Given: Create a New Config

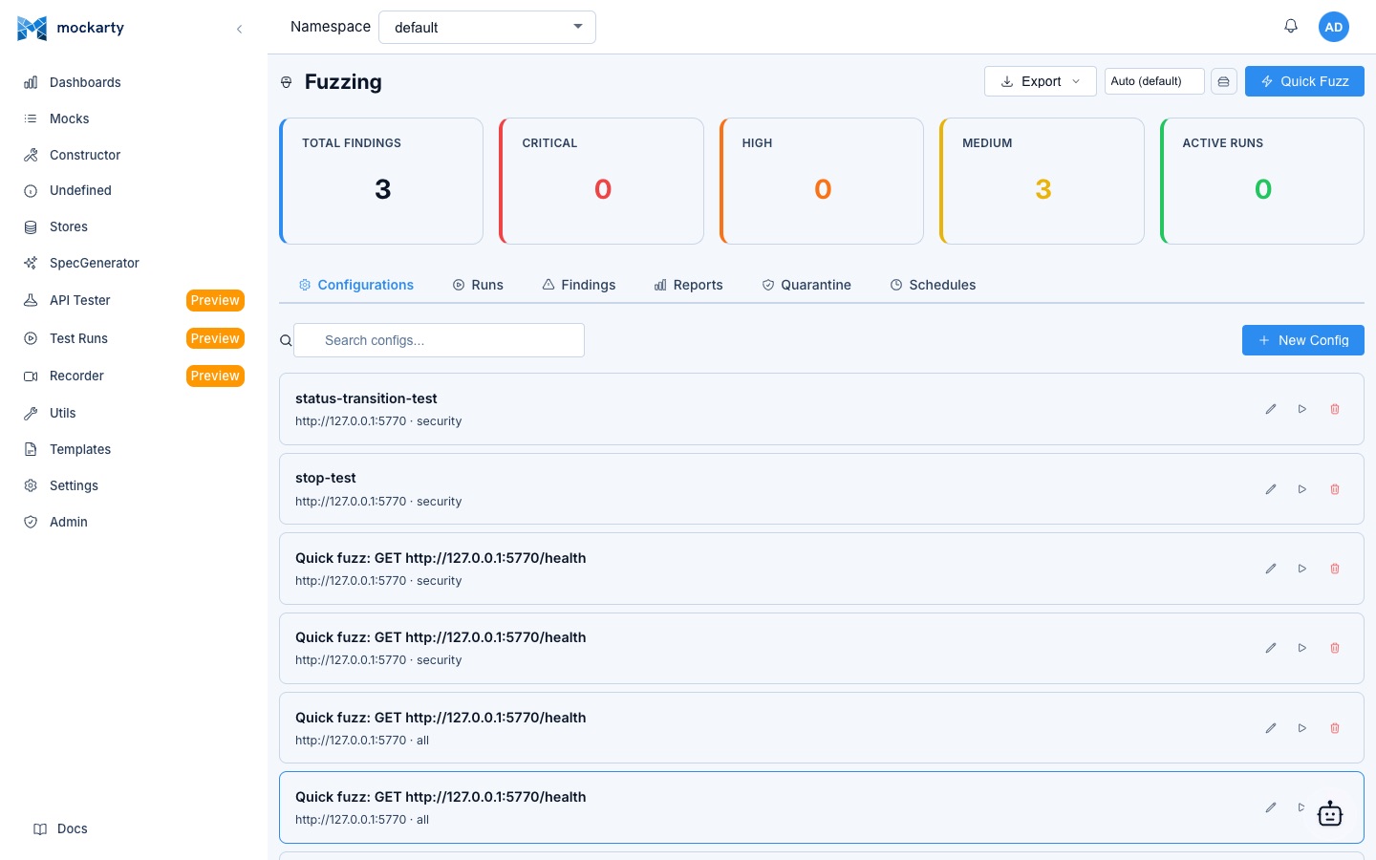Looking at the screenshot, I should coord(1303,340).
